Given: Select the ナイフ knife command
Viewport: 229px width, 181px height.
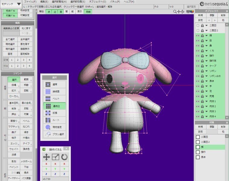Looking at the screenshot, I should [26, 144].
